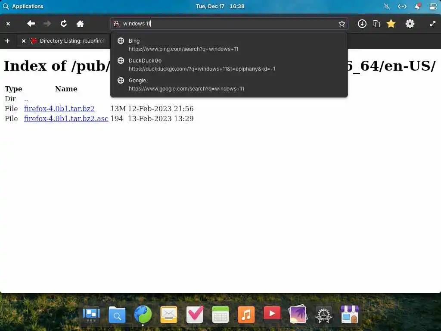
Task: Click the Name column header
Action: click(66, 89)
